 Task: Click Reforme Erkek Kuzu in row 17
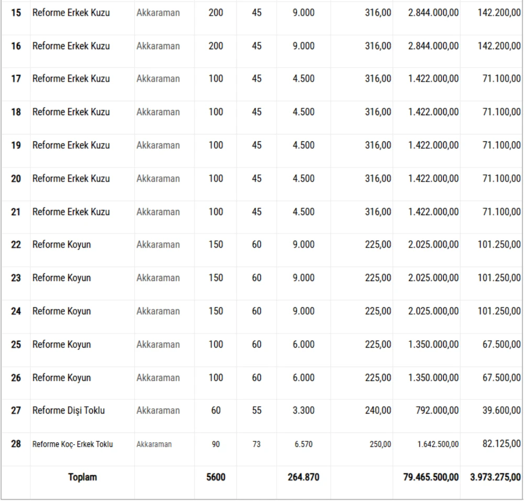coord(71,79)
